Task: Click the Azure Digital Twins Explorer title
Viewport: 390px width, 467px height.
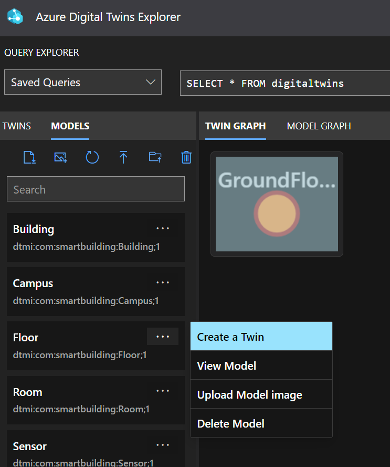Action: (x=108, y=17)
